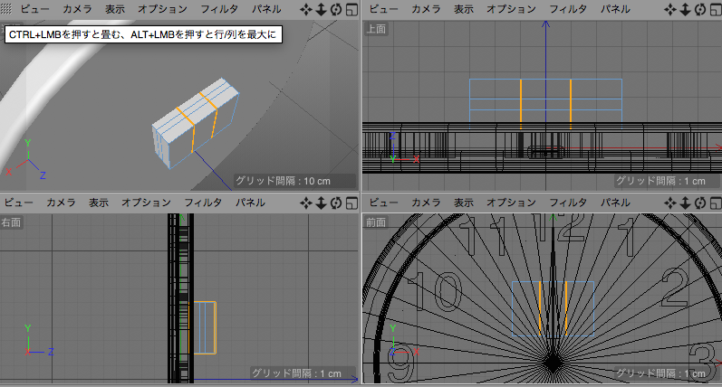Open カメラ menu in perspective viewport
This screenshot has width=722, height=387.
click(77, 9)
